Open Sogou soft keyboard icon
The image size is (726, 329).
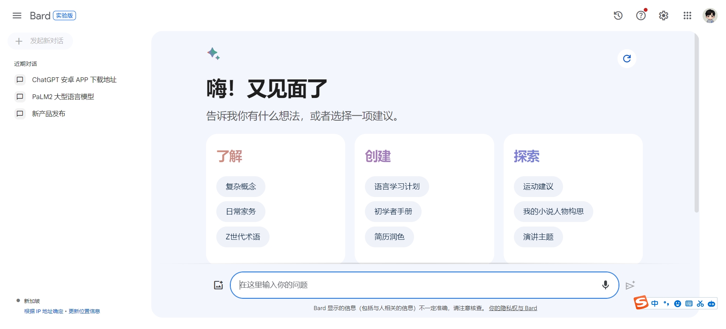(x=689, y=304)
